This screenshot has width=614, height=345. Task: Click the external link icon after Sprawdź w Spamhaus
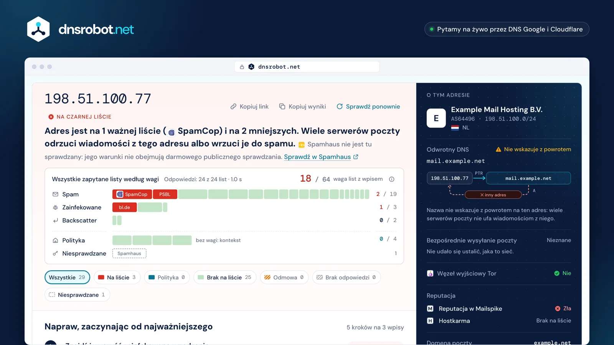[356, 157]
